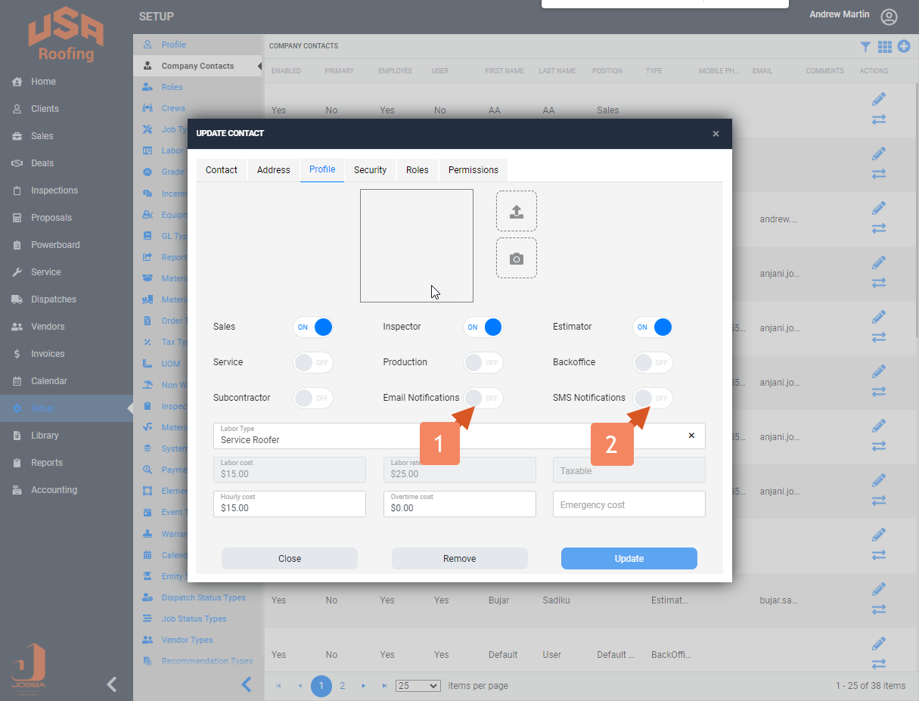Switch to the Security tab
This screenshot has width=919, height=701.
pos(370,170)
